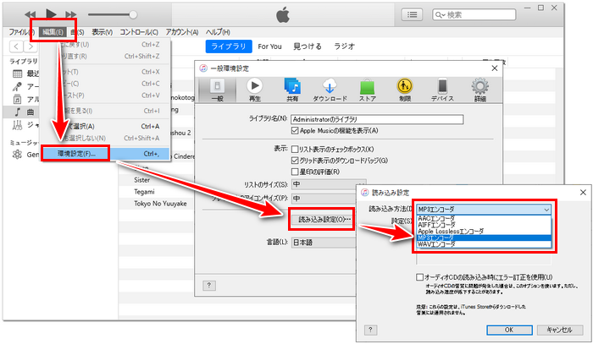Adjust the volume slider knob
This screenshot has width=593, height=344.
click(x=133, y=14)
